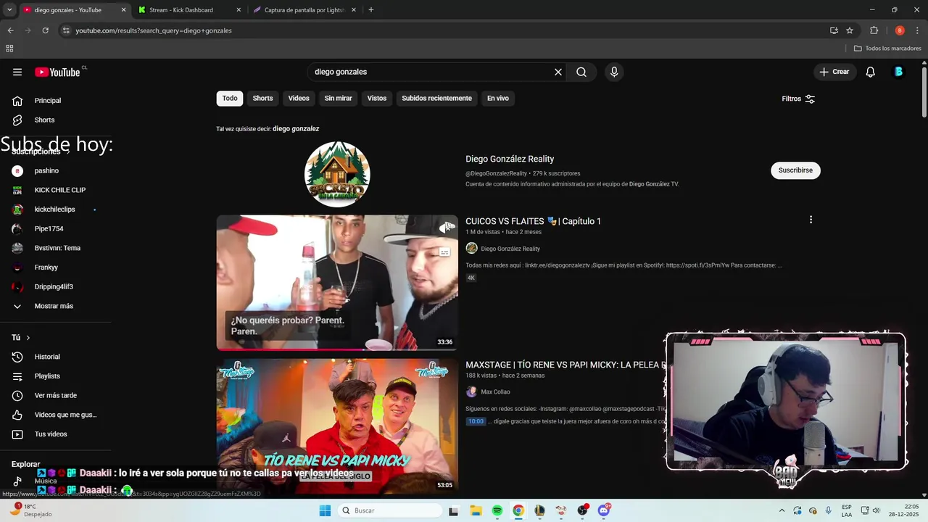Select the Vistos filter chip
This screenshot has height=522, width=928.
click(377, 99)
